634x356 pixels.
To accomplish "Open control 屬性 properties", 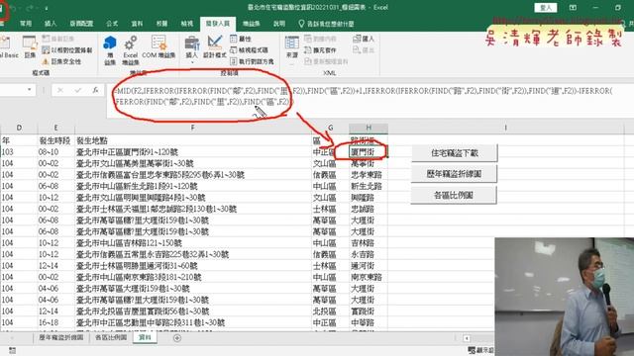I will tap(241, 39).
